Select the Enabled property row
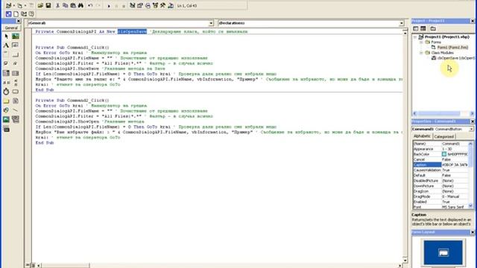Image resolution: width=477 pixels, height=268 pixels. coord(440,202)
